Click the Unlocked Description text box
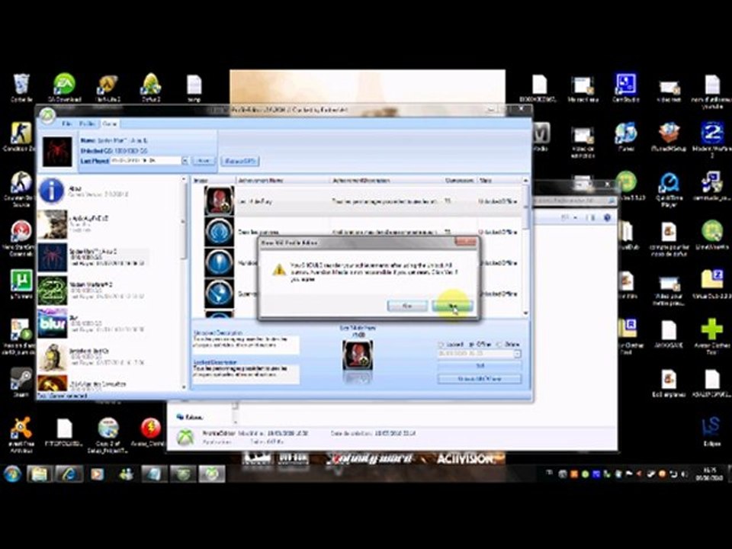This screenshot has height=549, width=732. (x=246, y=345)
